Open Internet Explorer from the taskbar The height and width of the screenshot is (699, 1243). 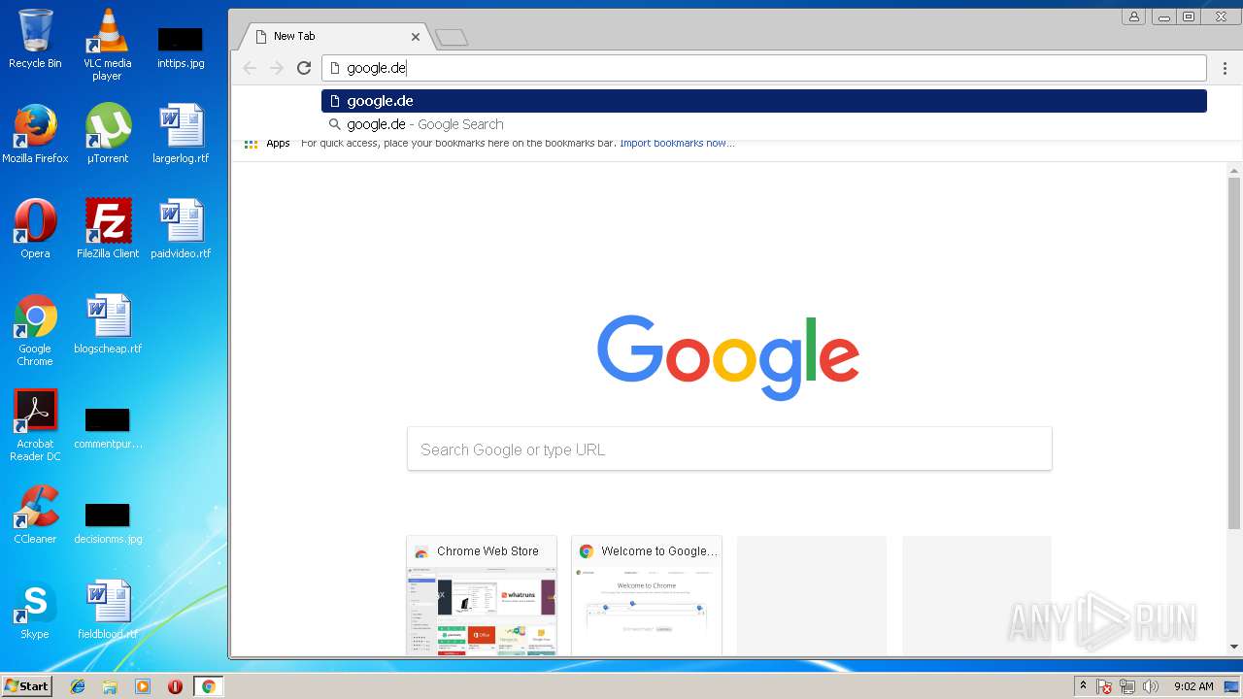[x=78, y=686]
